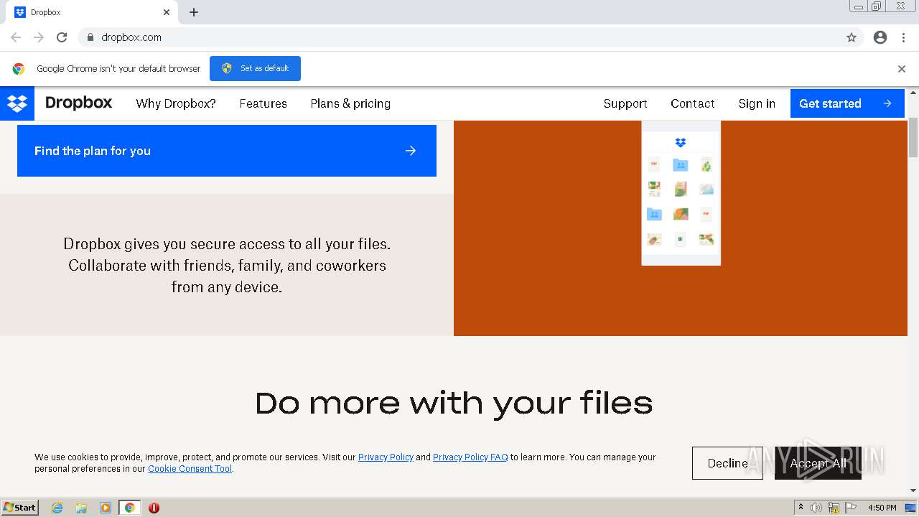This screenshot has width=919, height=517.
Task: Select the Dropbox browser tab
Action: click(x=92, y=12)
